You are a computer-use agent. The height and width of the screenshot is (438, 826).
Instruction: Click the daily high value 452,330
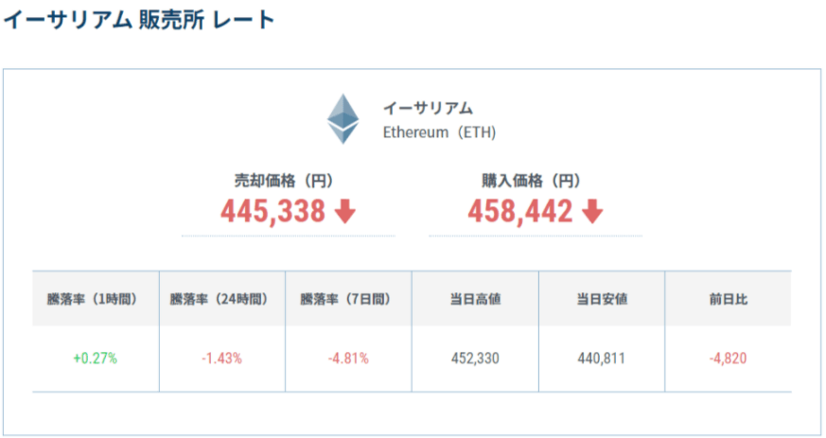(x=475, y=359)
